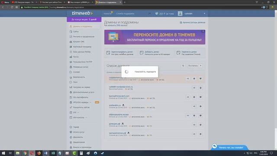The height and width of the screenshot is (156, 277).
Task: Open settings gear on highlighted first domain row
Action: click(x=194, y=78)
